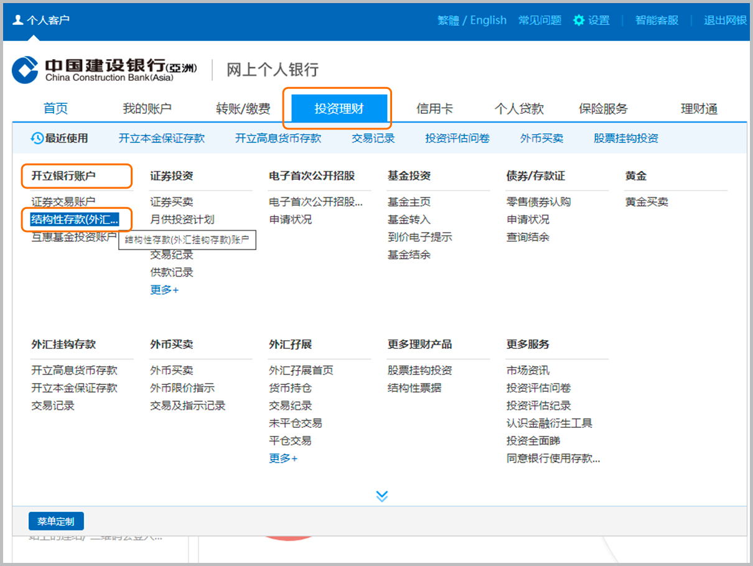Open 常见问题 link
This screenshot has width=753, height=566.
click(540, 20)
